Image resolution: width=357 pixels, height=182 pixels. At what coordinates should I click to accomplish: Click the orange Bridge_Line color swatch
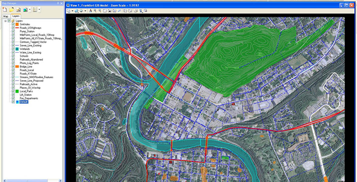[x=17, y=66]
